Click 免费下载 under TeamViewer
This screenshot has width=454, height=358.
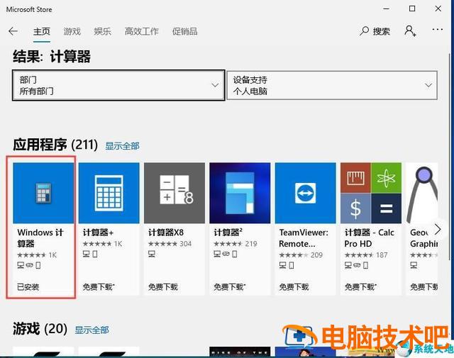pos(294,287)
